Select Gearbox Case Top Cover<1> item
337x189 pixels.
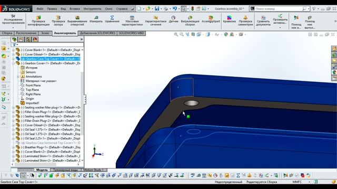[x=51, y=59]
